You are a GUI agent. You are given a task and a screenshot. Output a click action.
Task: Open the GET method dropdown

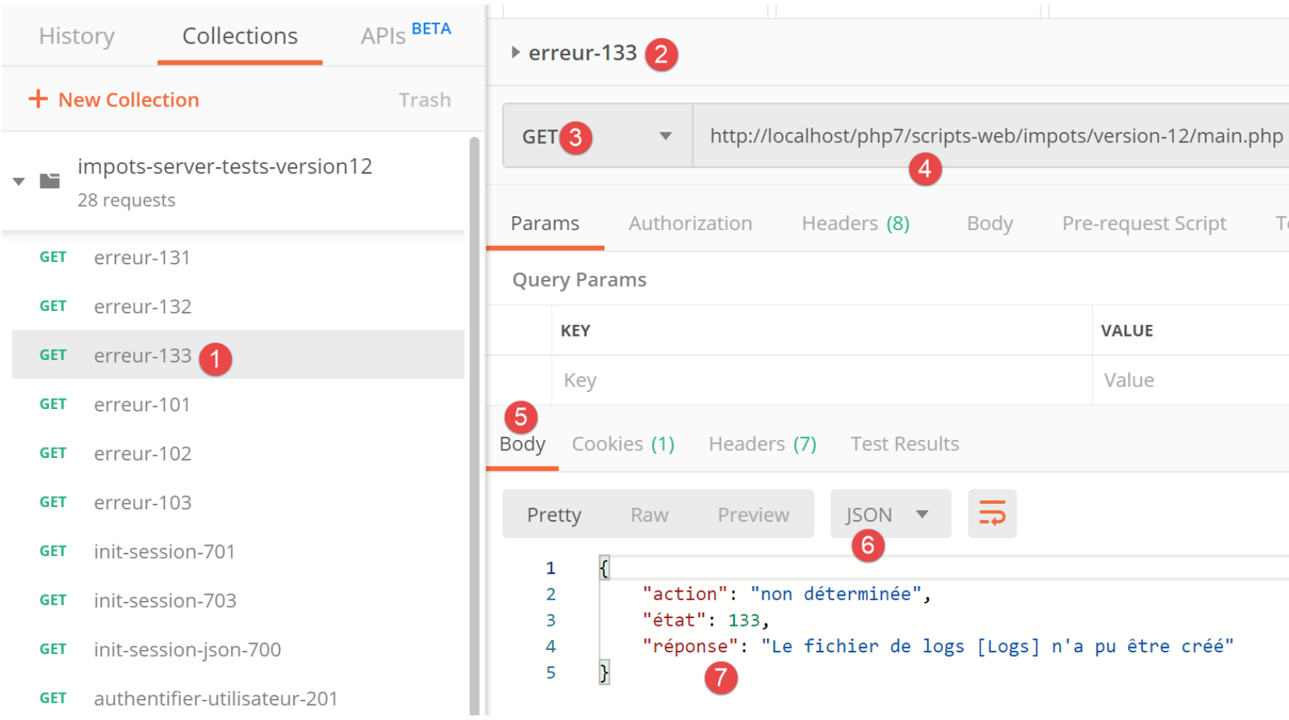[664, 136]
